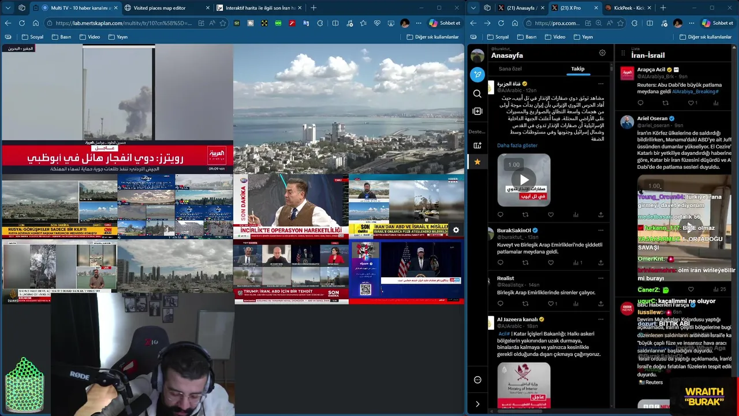This screenshot has width=739, height=416.
Task: Open more options on Al Jazeera kanalı post
Action: (600, 319)
